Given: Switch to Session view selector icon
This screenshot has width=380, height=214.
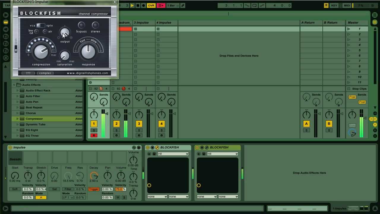Looking at the screenshot, I should pos(375,22).
